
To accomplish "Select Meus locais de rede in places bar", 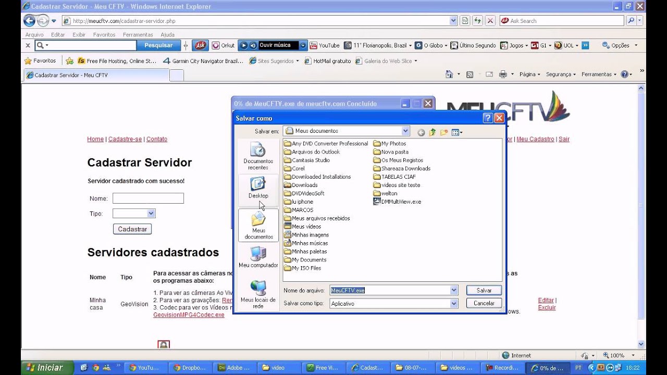I will (258, 295).
